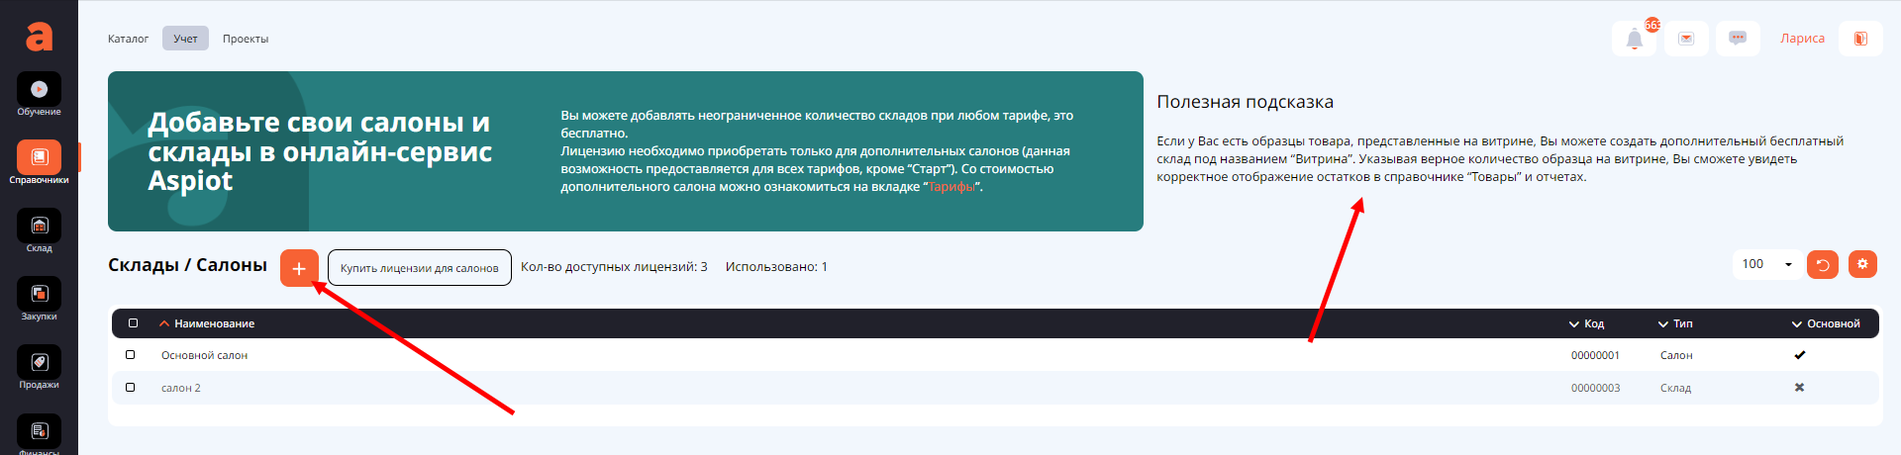Open the mail envelope icon
The image size is (1901, 455).
pos(1686,40)
